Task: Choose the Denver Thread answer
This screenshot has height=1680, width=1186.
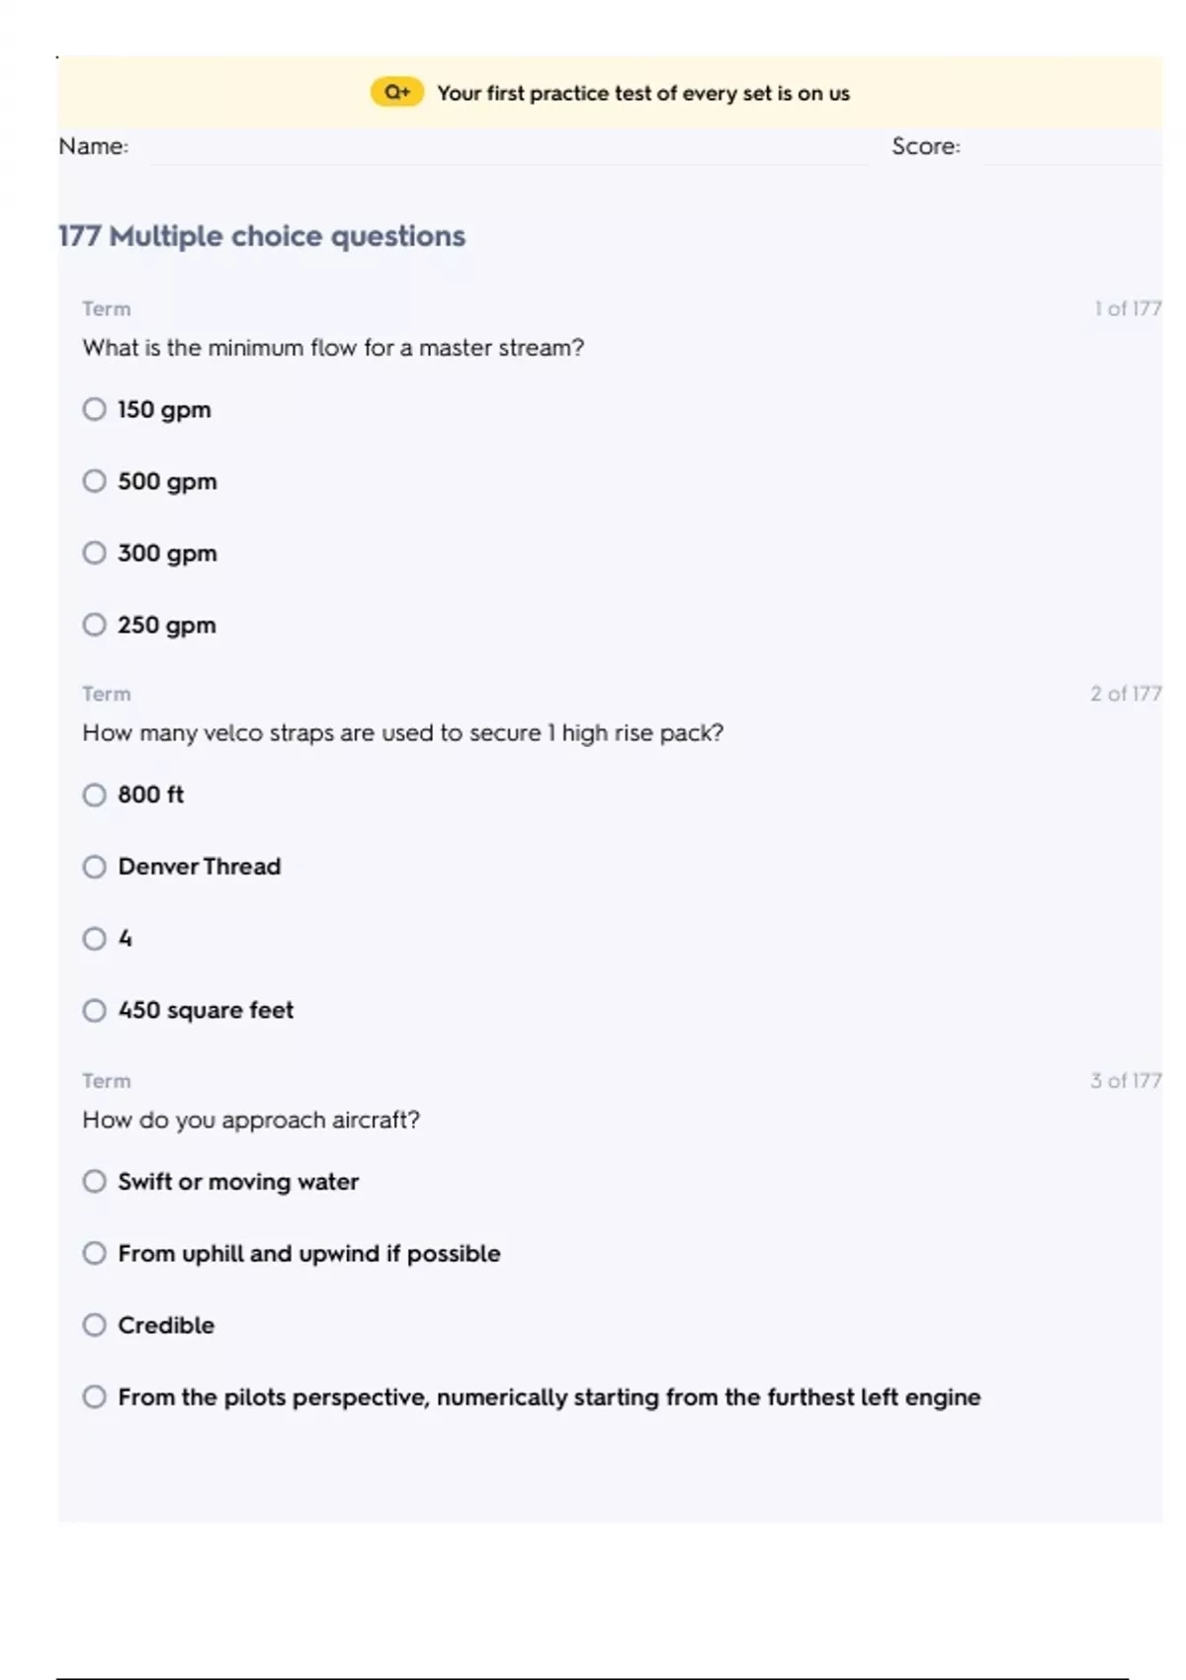Action: coord(95,867)
